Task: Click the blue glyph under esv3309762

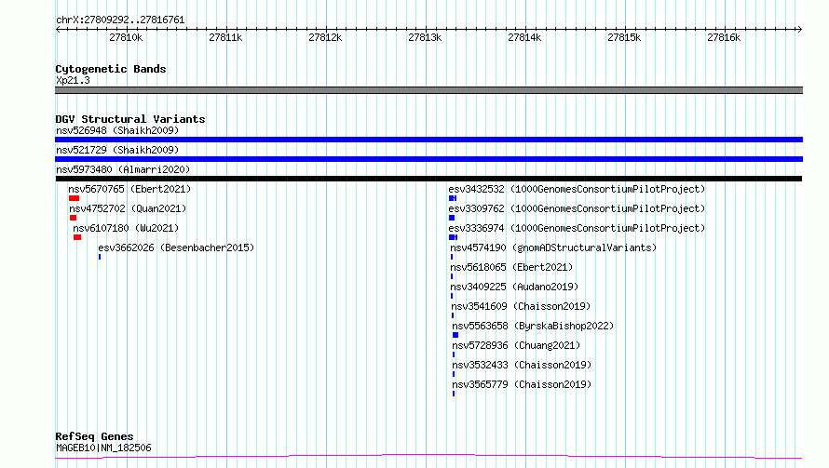Action: pyautogui.click(x=452, y=218)
